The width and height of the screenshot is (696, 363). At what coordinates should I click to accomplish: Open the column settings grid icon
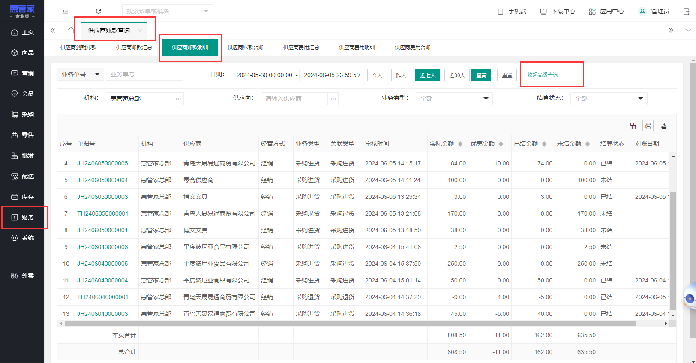(633, 126)
